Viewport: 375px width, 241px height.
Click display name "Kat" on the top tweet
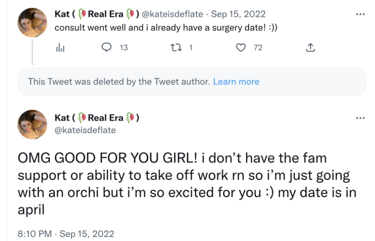pos(62,14)
